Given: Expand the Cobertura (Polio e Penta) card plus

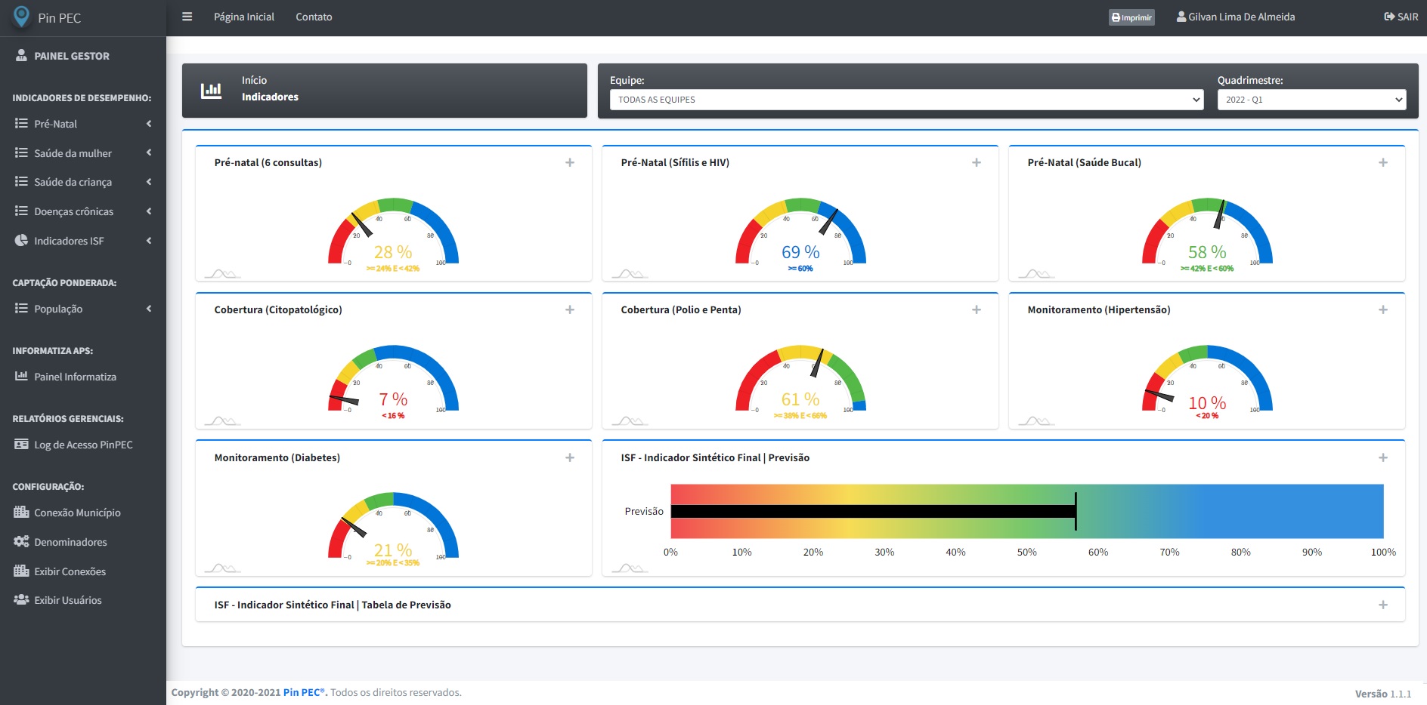Looking at the screenshot, I should 977,309.
